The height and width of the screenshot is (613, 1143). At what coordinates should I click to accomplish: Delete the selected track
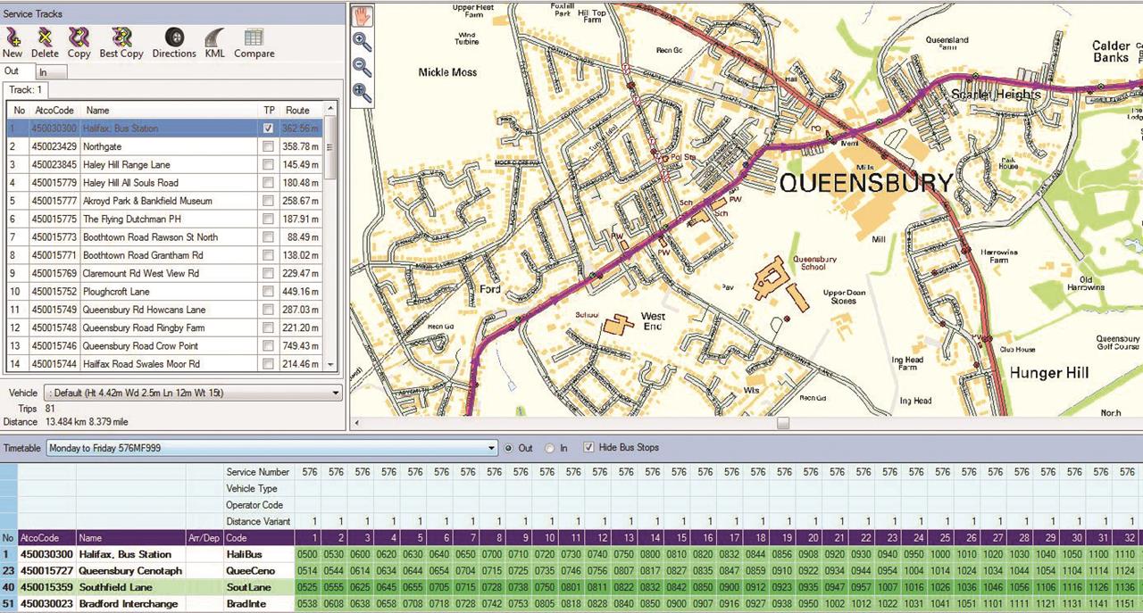(45, 40)
